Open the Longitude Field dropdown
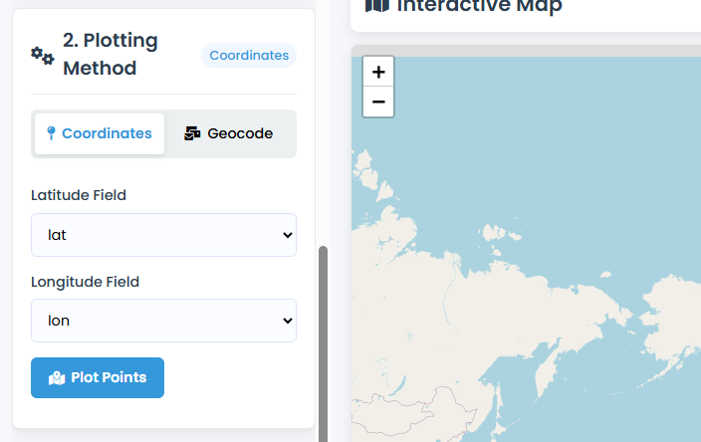 (163, 321)
